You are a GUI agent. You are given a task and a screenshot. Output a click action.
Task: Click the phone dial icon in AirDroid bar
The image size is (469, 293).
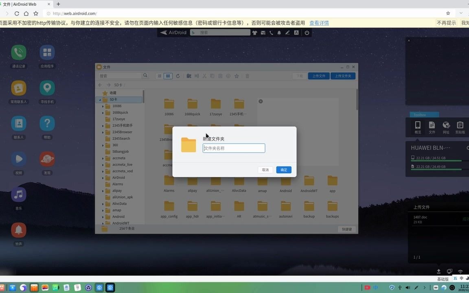point(271,33)
